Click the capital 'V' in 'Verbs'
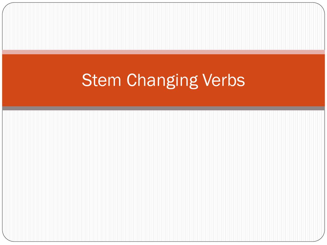 pyautogui.click(x=209, y=80)
